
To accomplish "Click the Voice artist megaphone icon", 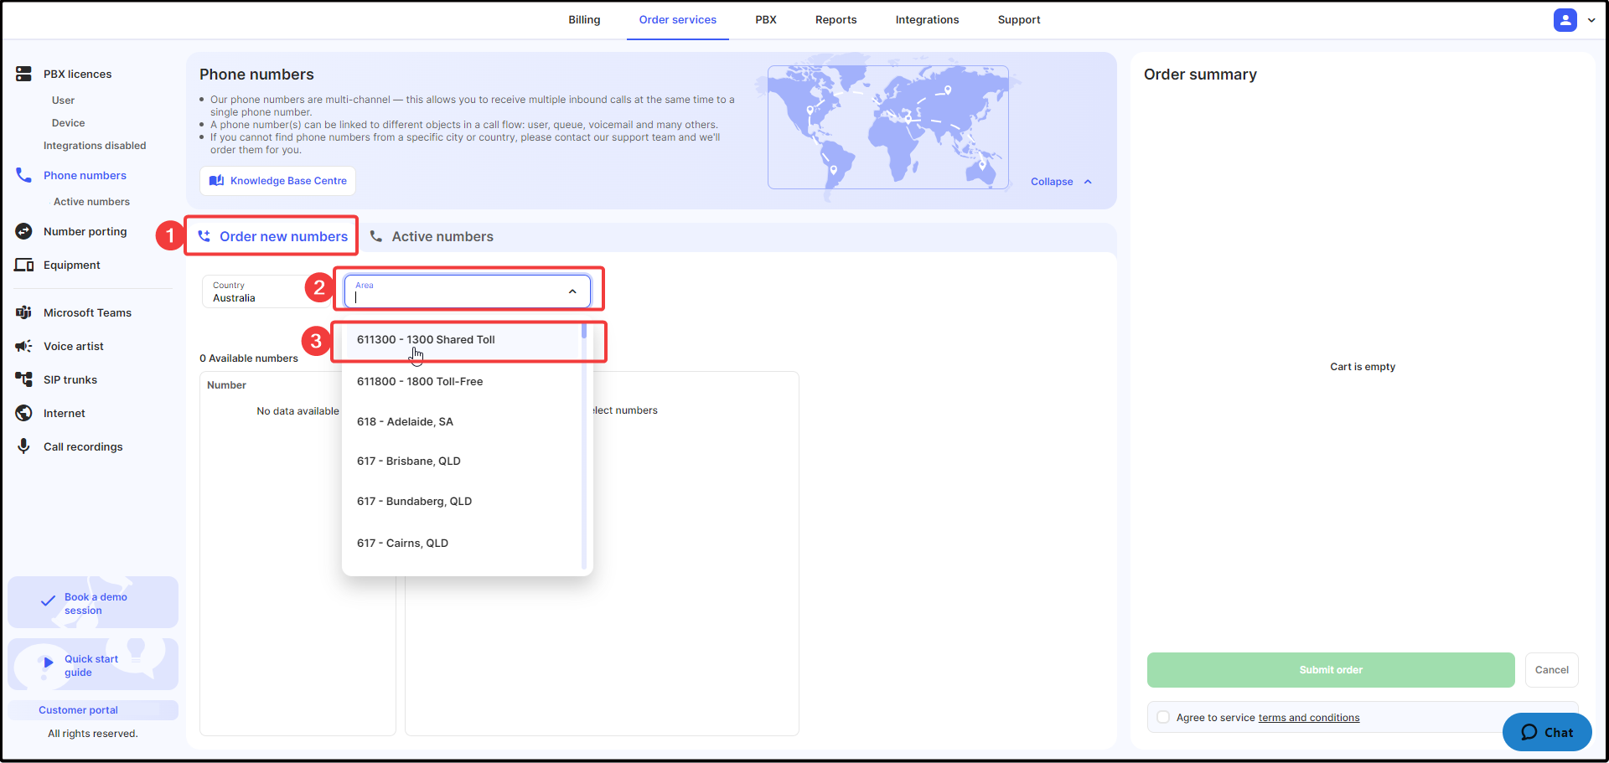I will click(x=23, y=346).
